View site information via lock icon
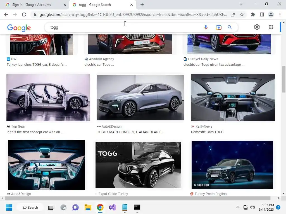Image resolution: width=286 pixels, height=214 pixels. 35,14
